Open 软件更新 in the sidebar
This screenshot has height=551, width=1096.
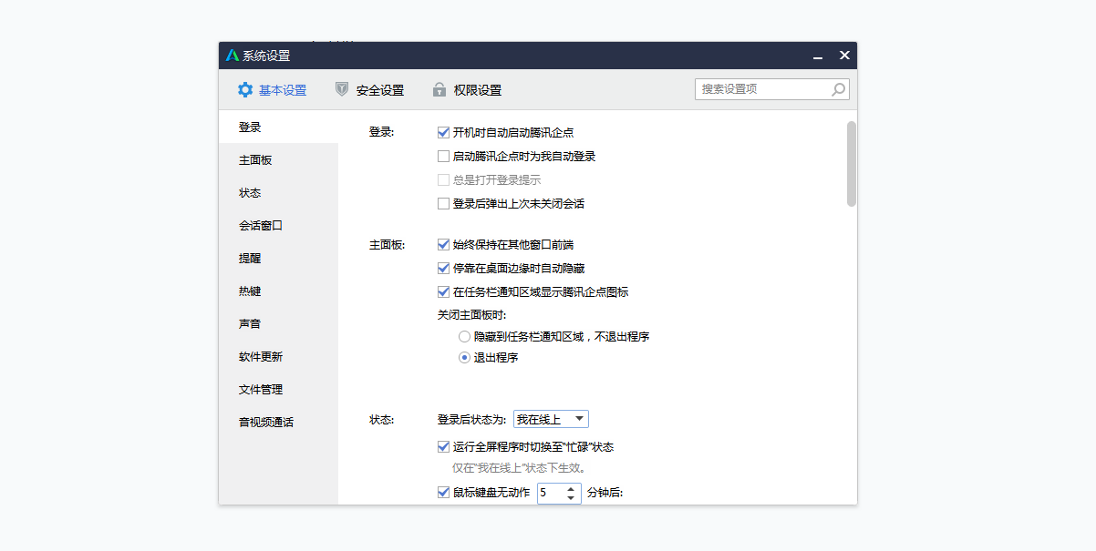(278, 356)
